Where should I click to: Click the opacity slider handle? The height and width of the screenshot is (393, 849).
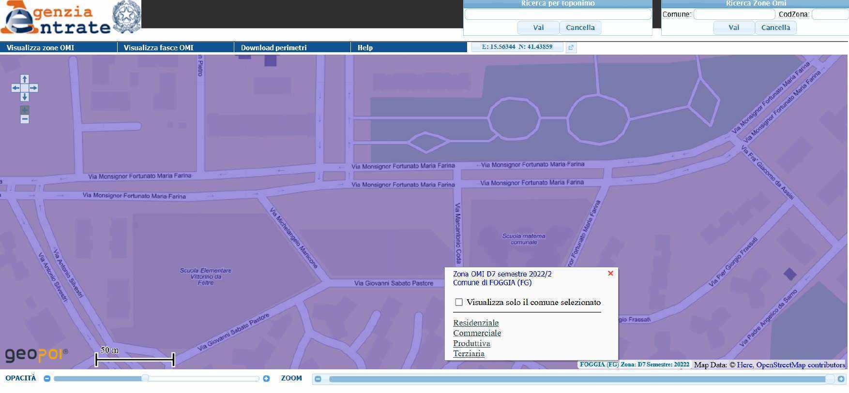(145, 378)
